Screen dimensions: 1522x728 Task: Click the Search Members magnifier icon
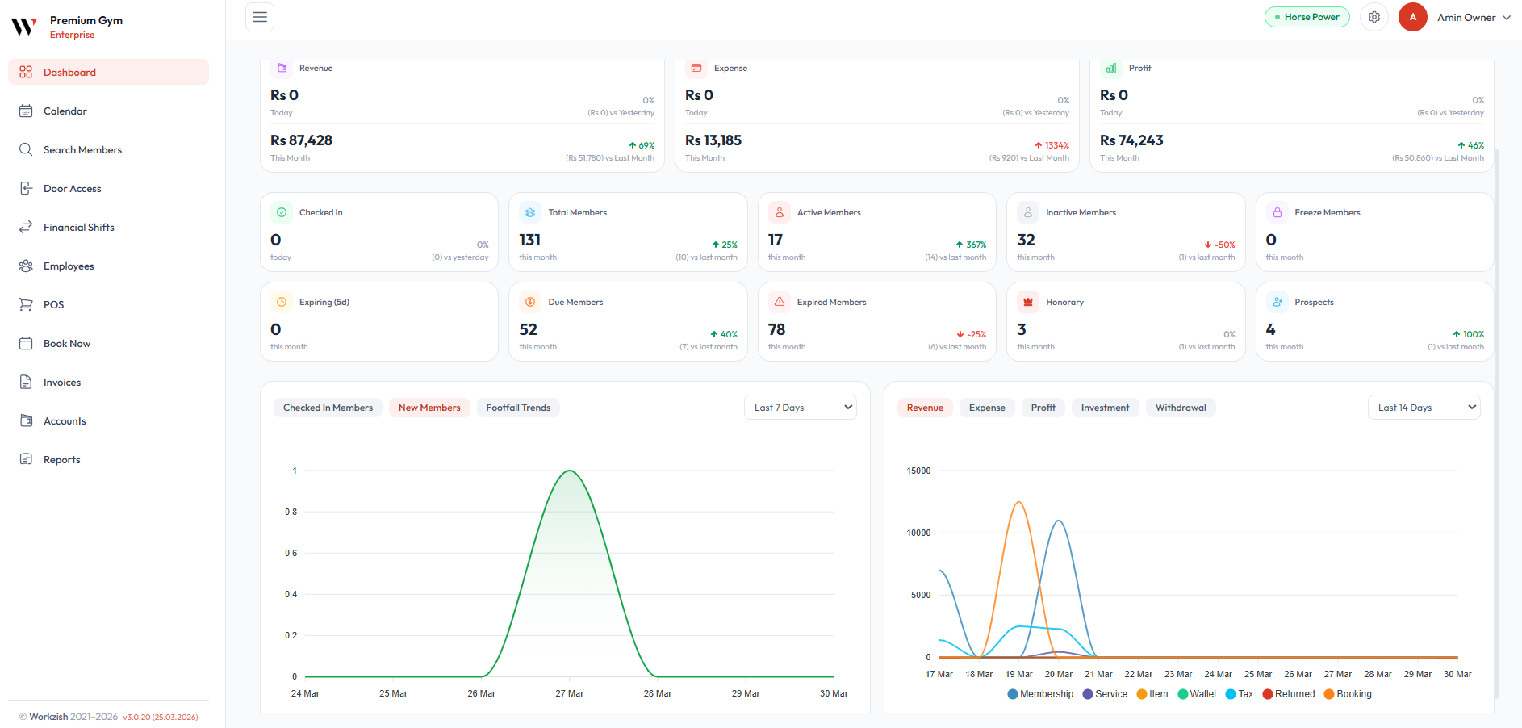tap(26, 149)
